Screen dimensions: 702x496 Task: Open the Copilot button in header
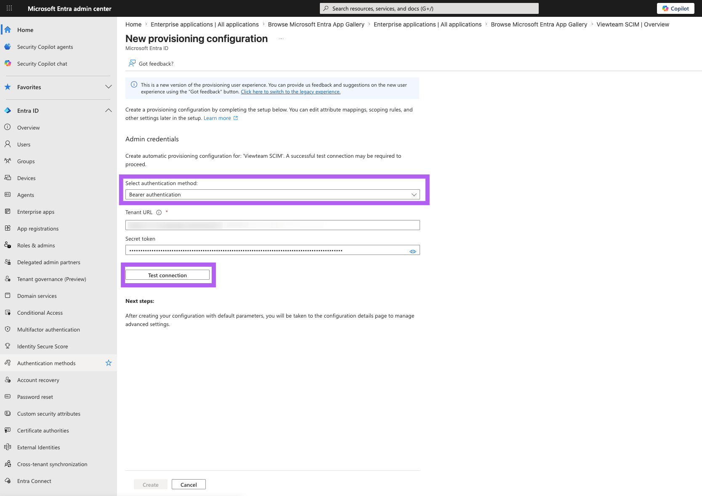[x=675, y=8]
